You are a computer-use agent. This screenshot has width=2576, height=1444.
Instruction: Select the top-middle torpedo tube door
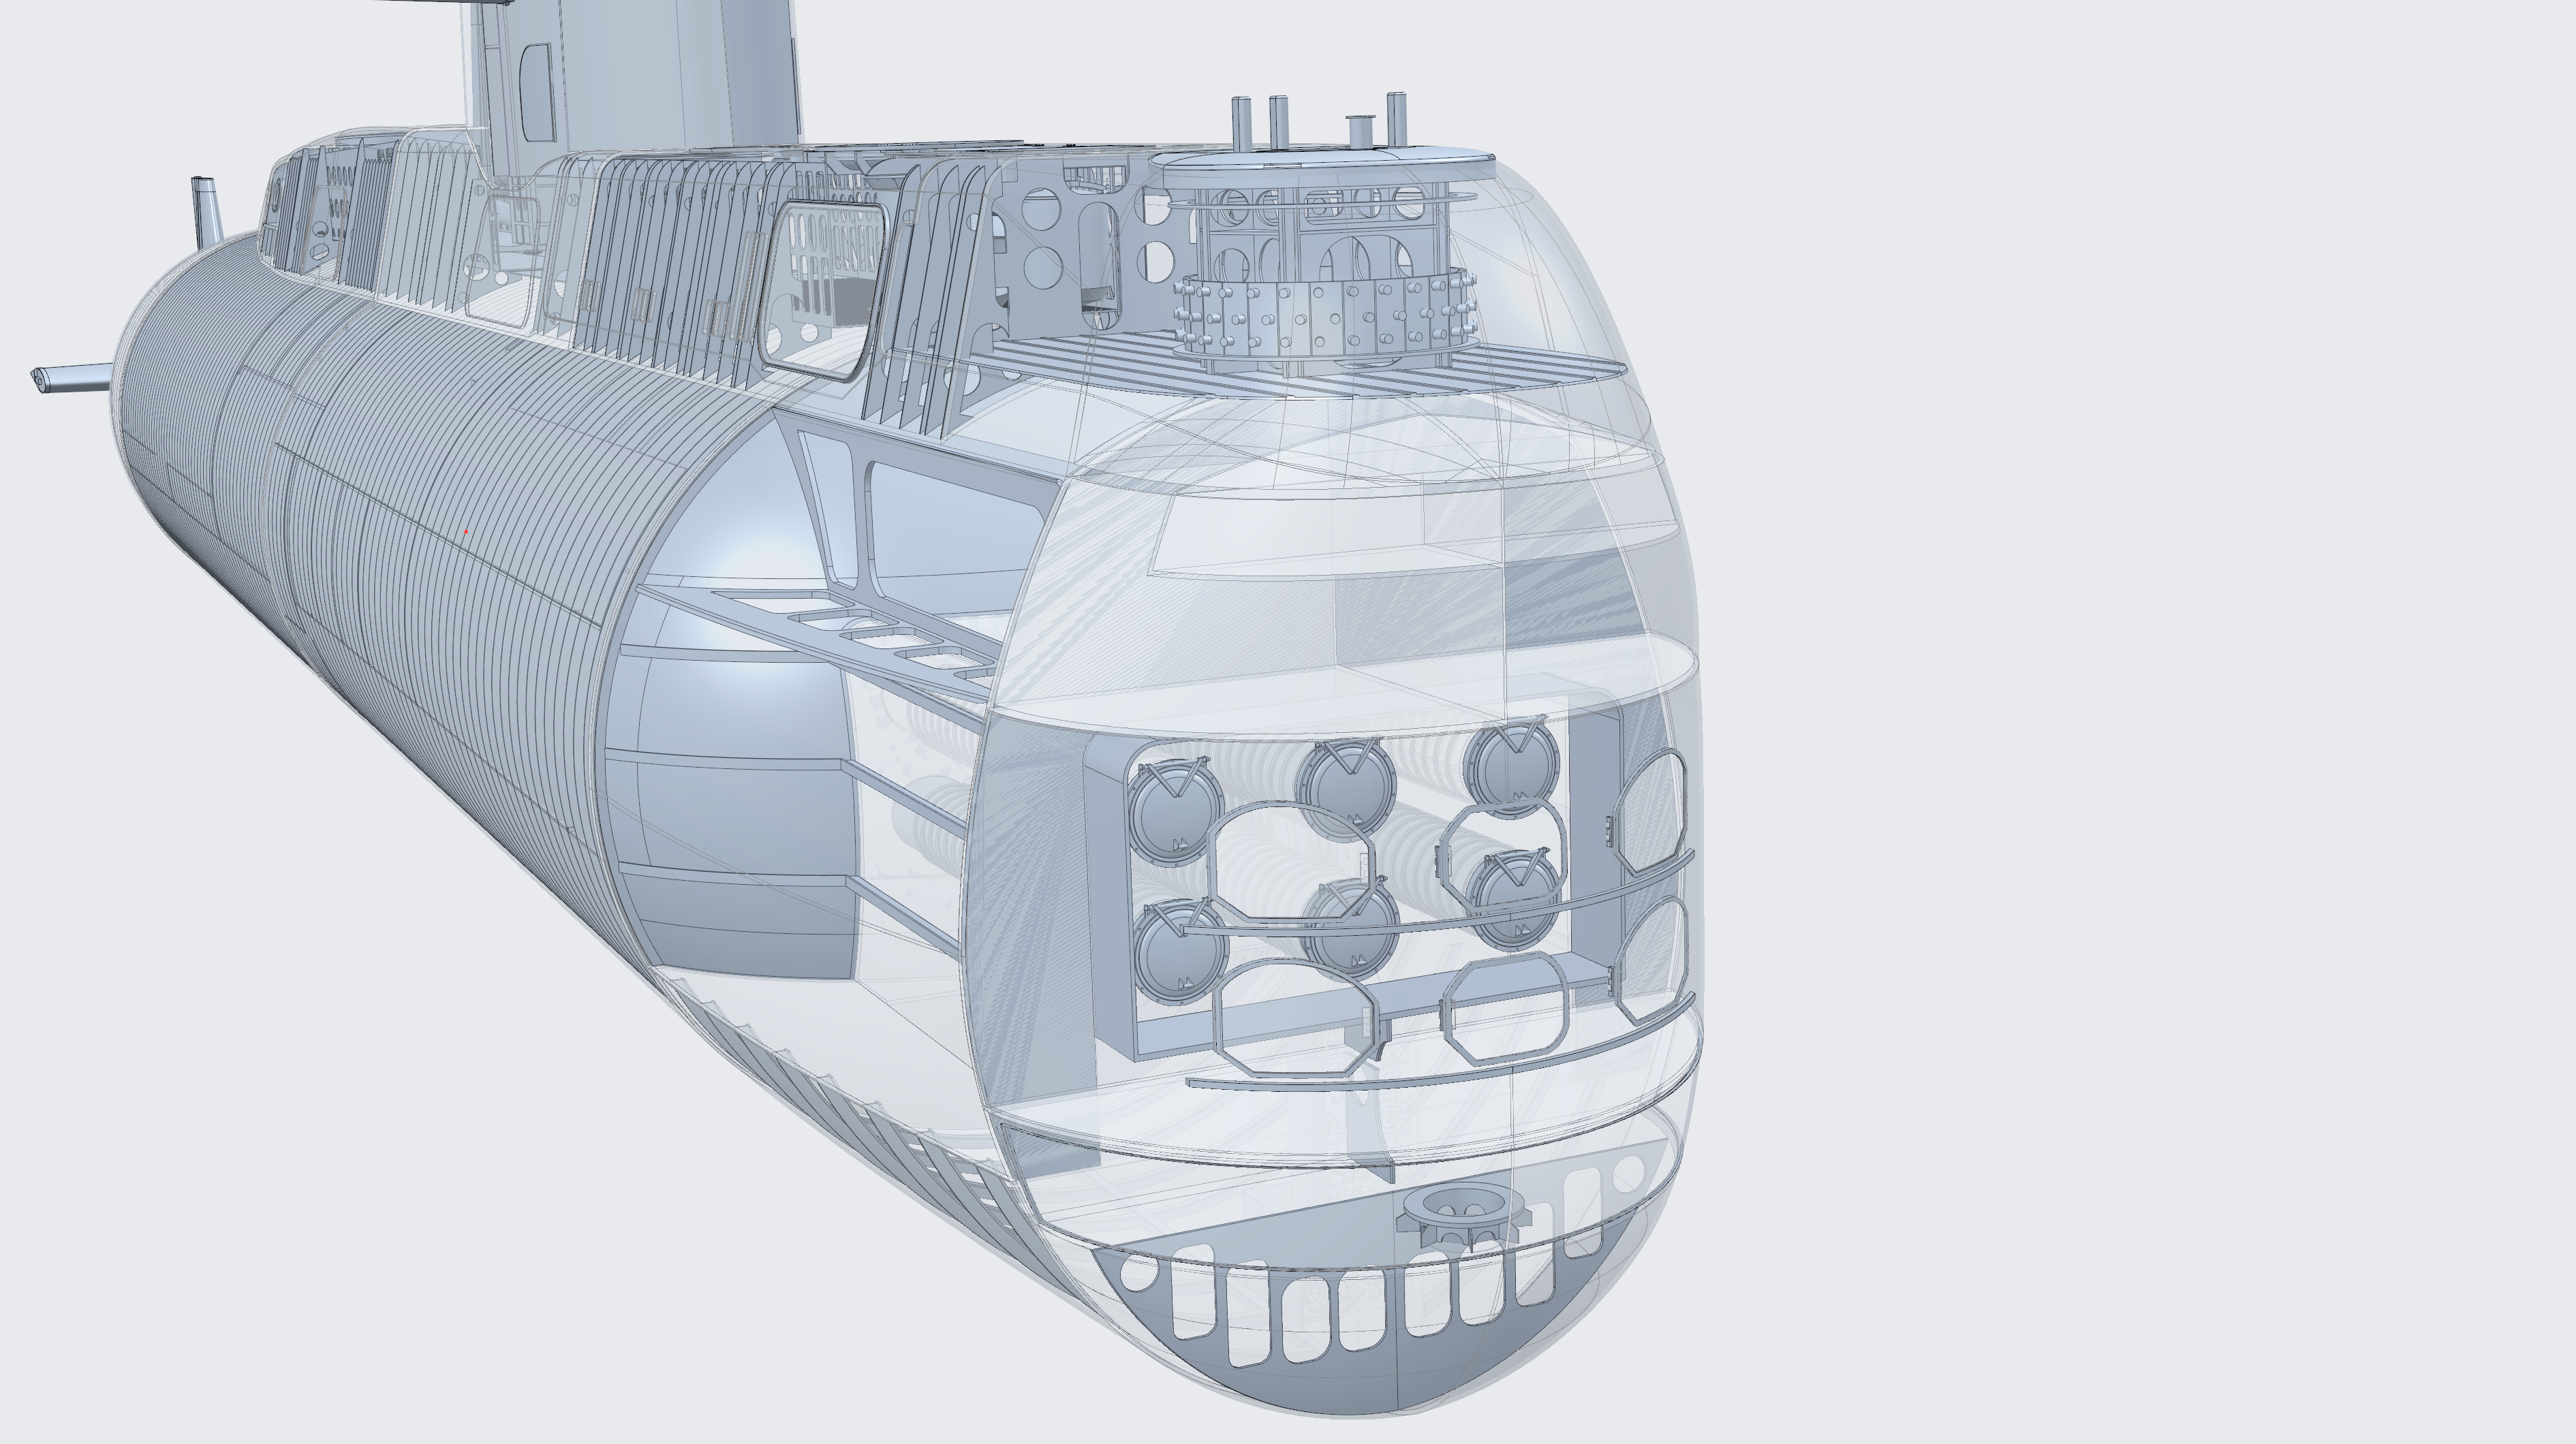[1350, 787]
